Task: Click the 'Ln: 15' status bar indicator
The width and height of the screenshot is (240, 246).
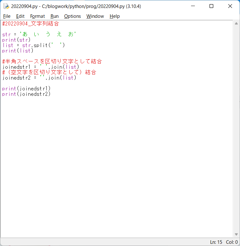Action: [216, 242]
